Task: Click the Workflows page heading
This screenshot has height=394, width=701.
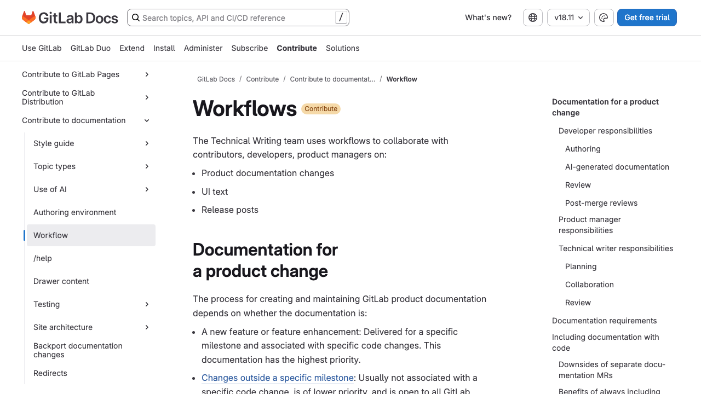Action: click(x=245, y=108)
